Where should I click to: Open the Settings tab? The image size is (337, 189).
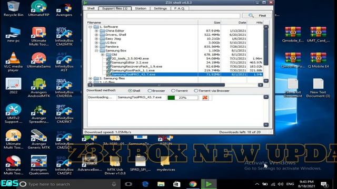coord(160,8)
